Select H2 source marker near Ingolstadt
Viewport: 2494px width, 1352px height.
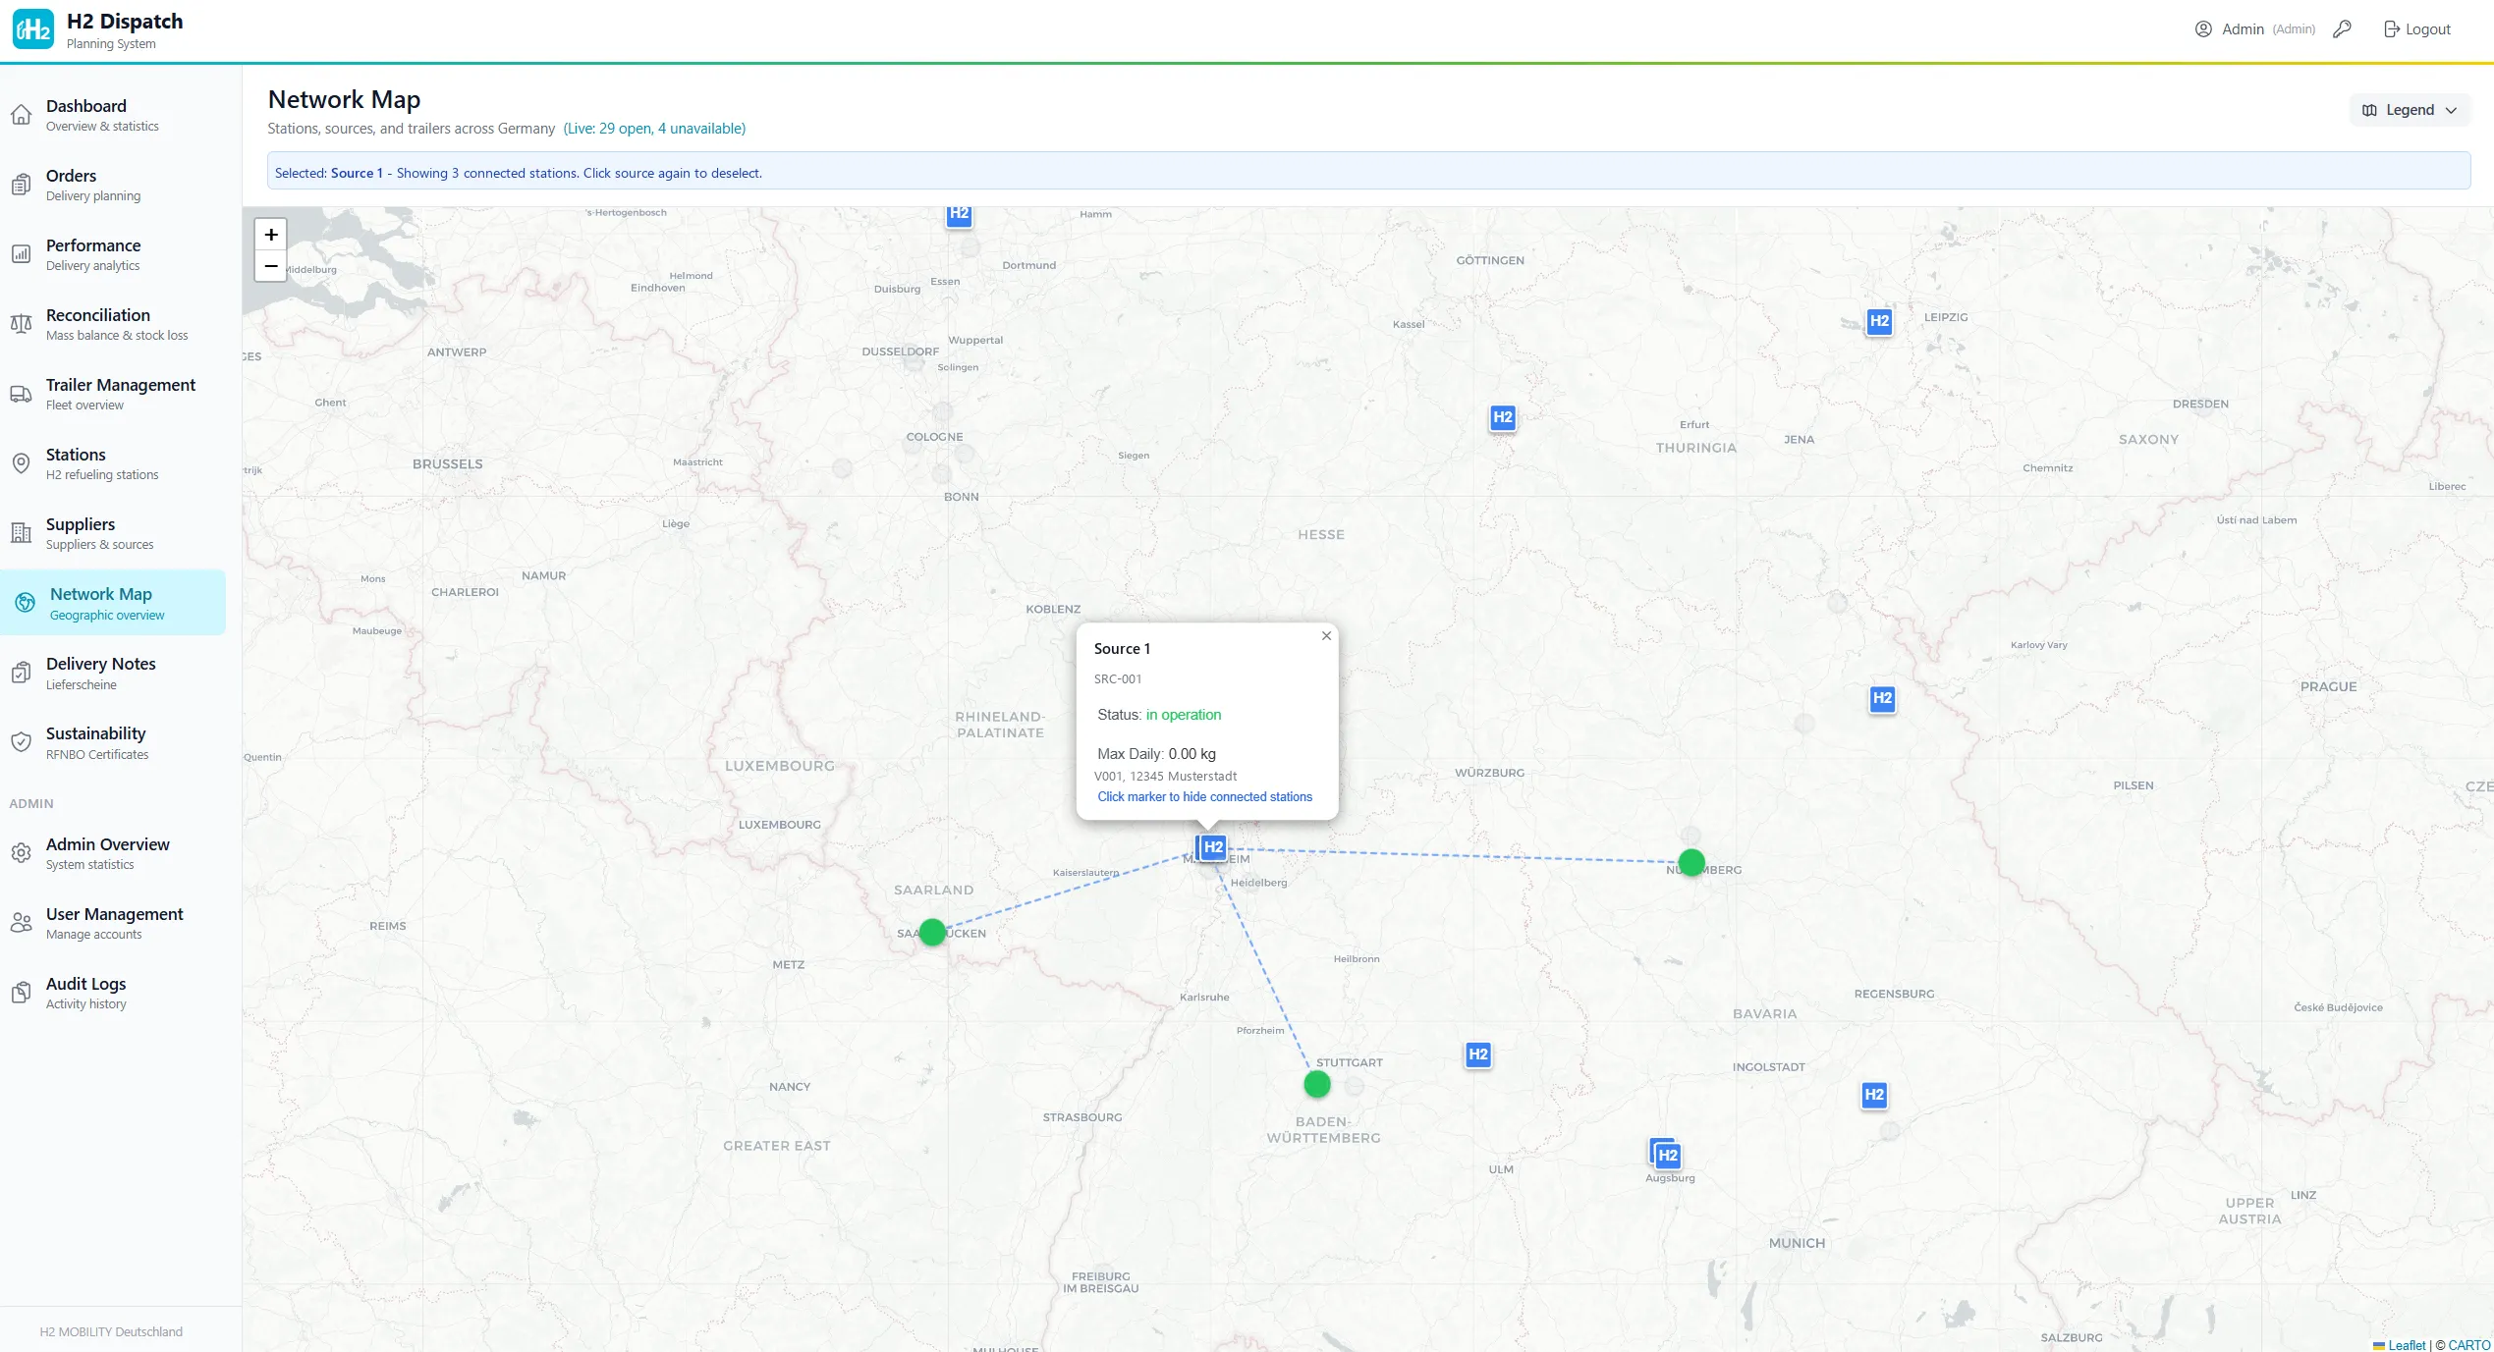click(x=1874, y=1095)
